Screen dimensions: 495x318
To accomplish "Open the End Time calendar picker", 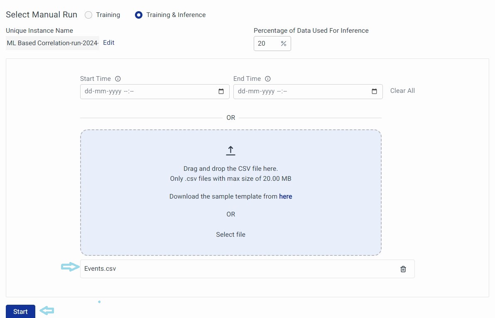I will point(374,92).
